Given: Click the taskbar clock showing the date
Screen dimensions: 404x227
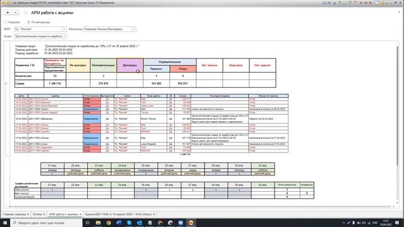Looking at the screenshot, I should 386,223.
